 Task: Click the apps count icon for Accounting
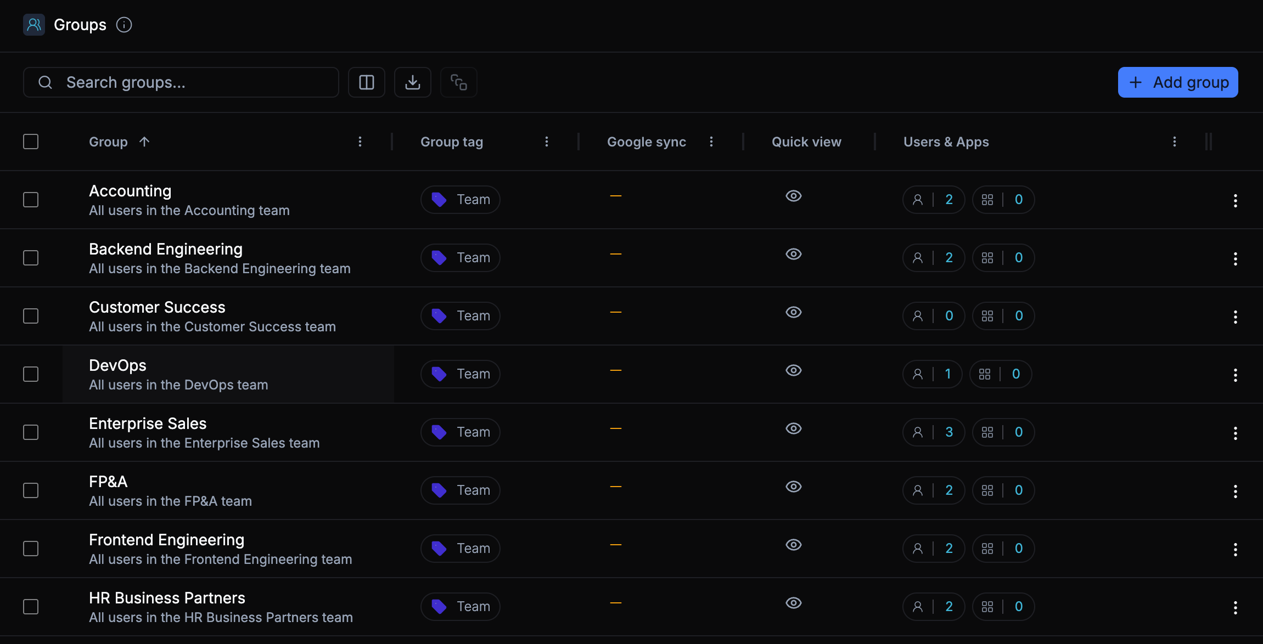[988, 199]
